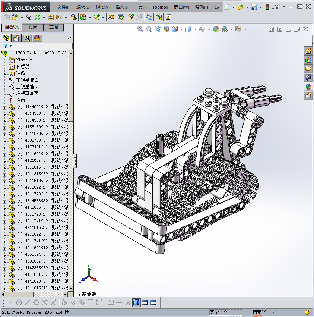Click the Zoom to Area icon
This screenshot has height=317, width=314.
[x=149, y=29]
